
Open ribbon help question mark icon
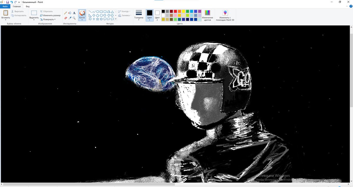351,6
